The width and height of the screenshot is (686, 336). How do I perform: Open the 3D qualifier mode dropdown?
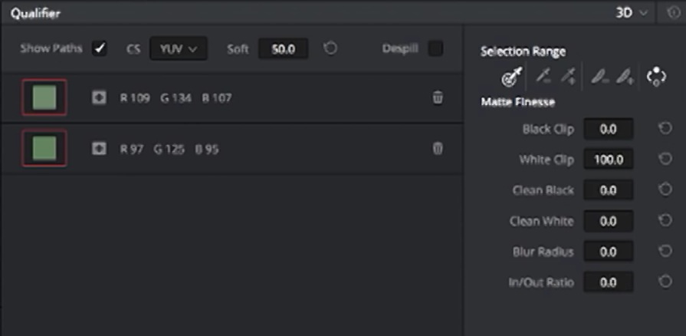pos(631,13)
